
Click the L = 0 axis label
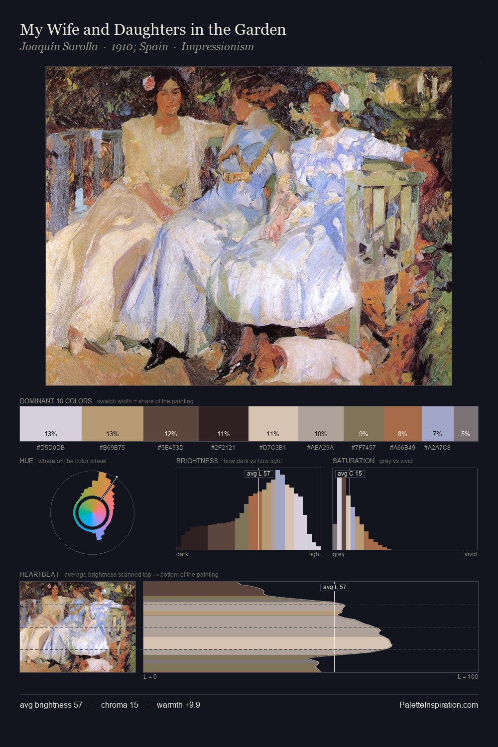pyautogui.click(x=150, y=677)
